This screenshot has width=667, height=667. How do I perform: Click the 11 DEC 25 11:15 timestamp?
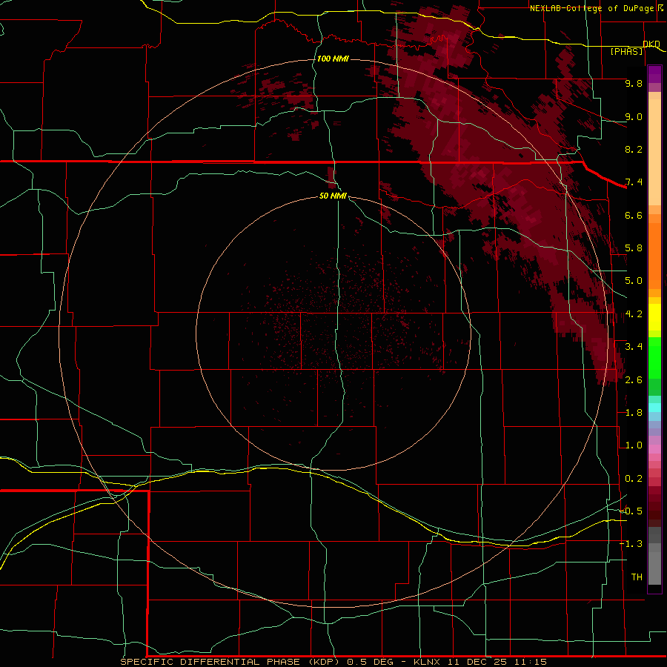(x=497, y=662)
